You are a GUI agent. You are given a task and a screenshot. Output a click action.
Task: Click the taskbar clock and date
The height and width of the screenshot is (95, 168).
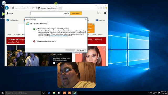pyautogui.click(x=164, y=93)
